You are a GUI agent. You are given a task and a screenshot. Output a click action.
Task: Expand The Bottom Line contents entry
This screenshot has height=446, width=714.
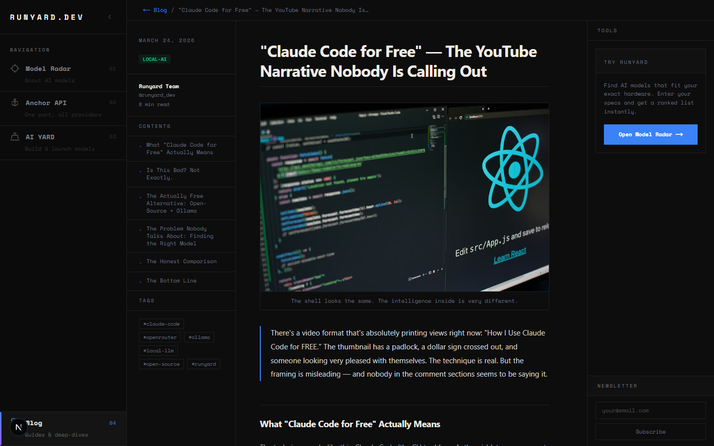(x=171, y=281)
